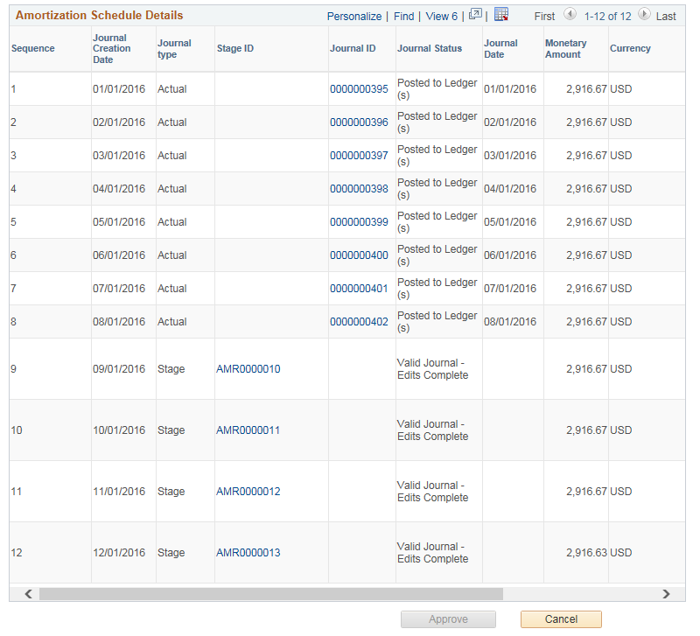
Task: Open journal 0000000396
Action: click(x=359, y=122)
